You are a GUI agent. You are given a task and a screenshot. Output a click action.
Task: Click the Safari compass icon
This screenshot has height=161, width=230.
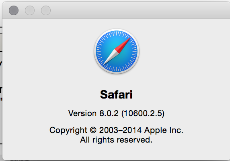click(x=117, y=51)
